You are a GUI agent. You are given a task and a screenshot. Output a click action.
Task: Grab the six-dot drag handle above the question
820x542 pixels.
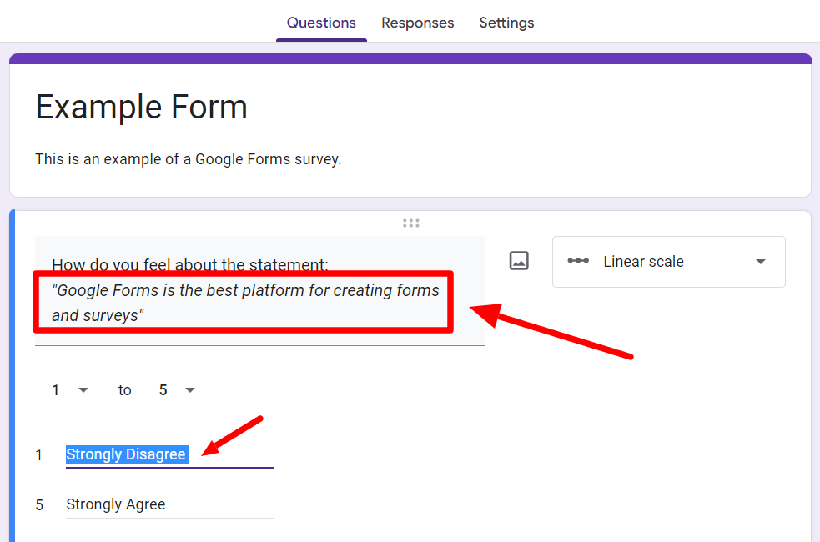click(411, 223)
